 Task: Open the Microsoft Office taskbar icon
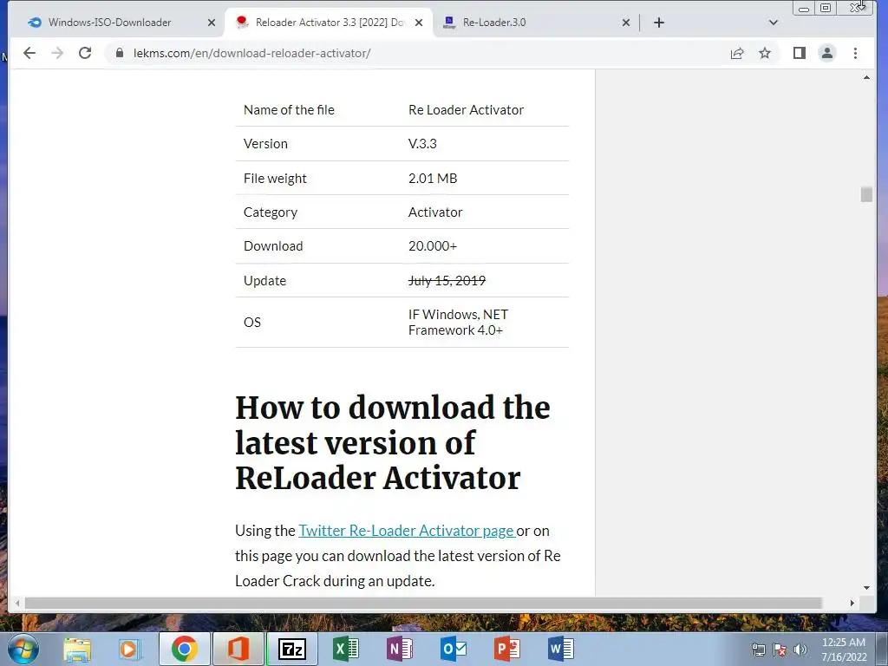[238, 649]
